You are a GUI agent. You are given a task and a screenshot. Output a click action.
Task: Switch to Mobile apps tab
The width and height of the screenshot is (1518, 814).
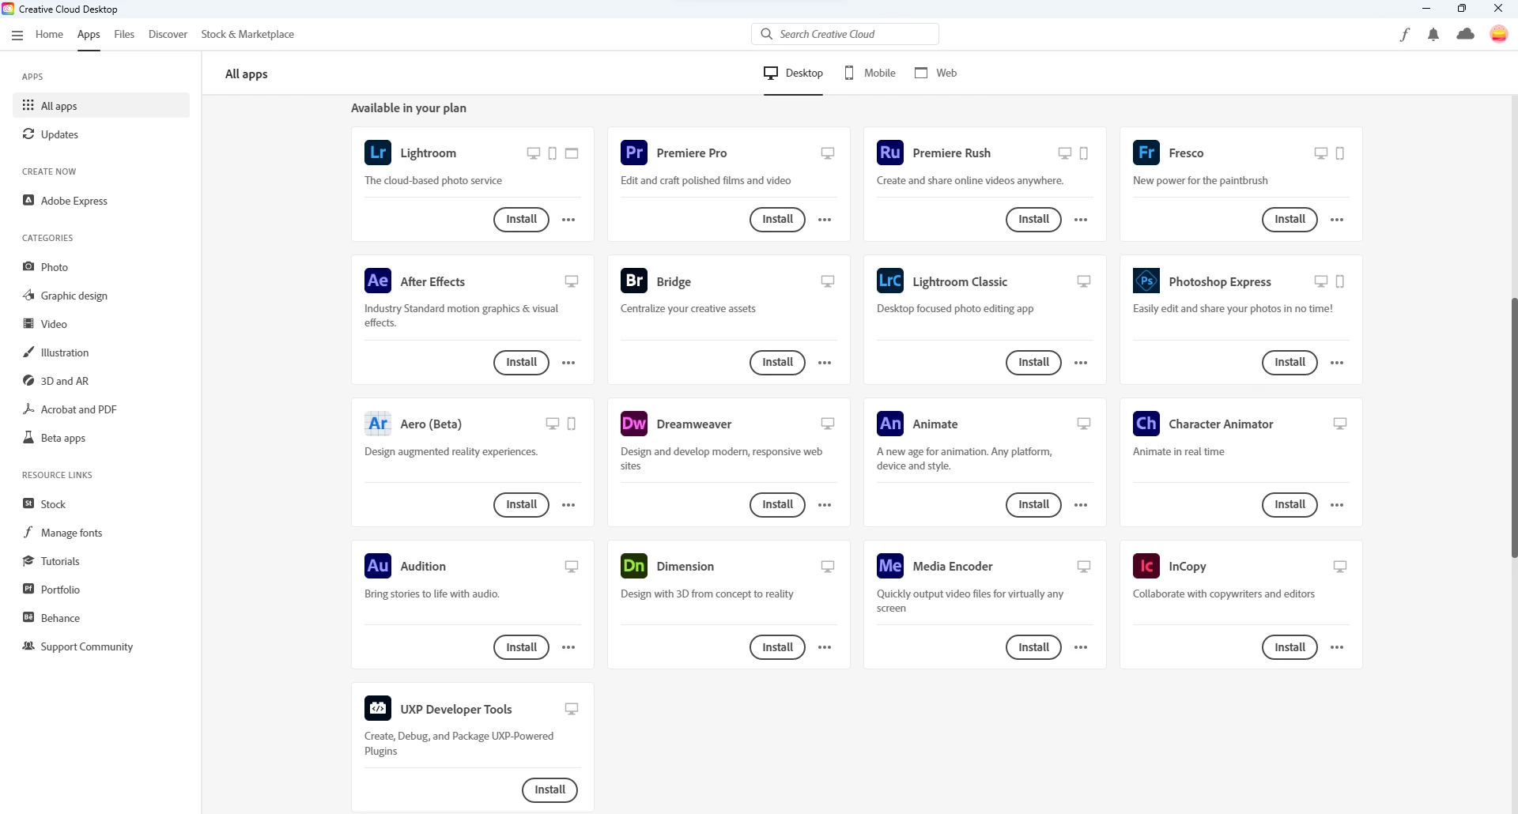[870, 73]
